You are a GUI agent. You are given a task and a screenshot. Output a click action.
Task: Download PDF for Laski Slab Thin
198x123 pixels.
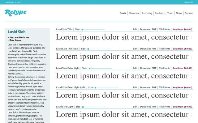coord(148,30)
